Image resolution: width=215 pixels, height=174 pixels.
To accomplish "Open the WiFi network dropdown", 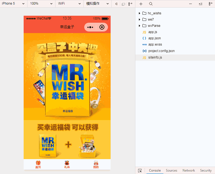I will [x=69, y=4].
